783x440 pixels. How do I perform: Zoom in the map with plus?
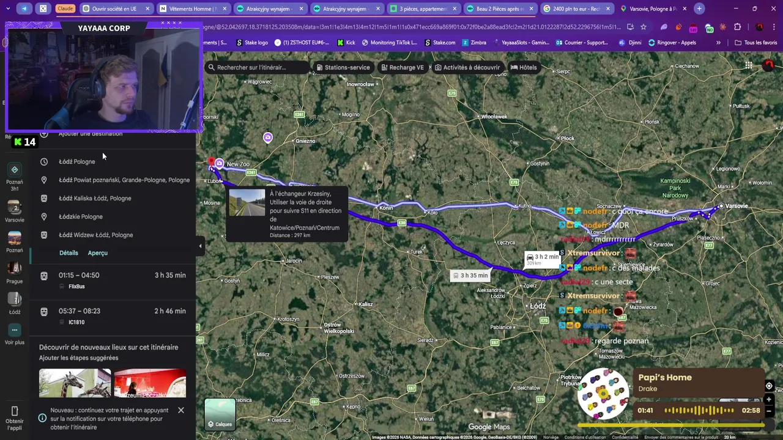769,400
